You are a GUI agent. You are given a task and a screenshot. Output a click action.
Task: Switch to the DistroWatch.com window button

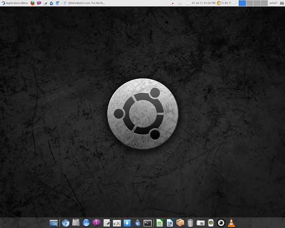85,3
